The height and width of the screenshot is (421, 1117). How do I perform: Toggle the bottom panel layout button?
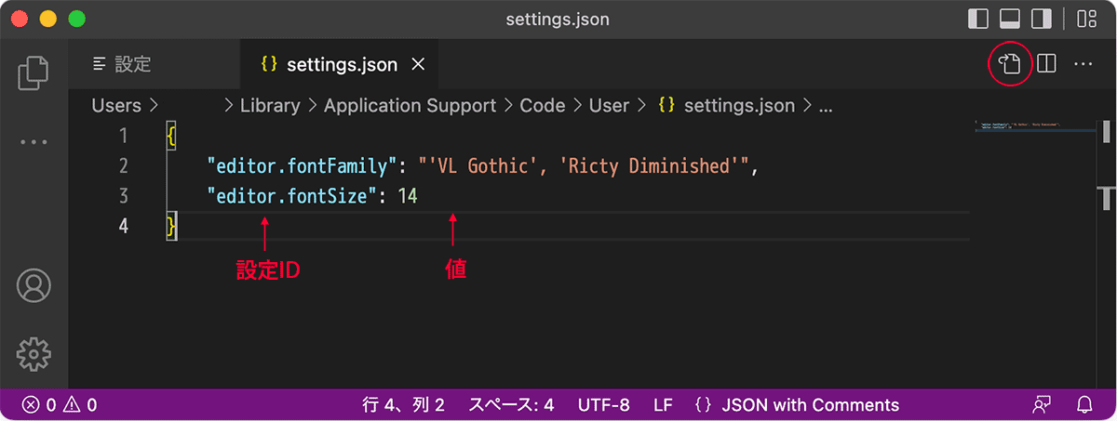(x=1010, y=19)
